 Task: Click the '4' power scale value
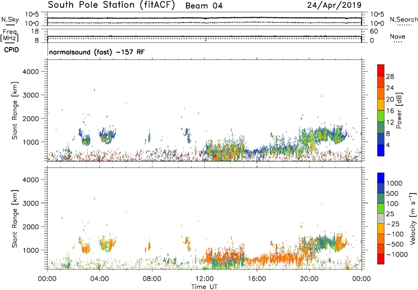click(388, 146)
